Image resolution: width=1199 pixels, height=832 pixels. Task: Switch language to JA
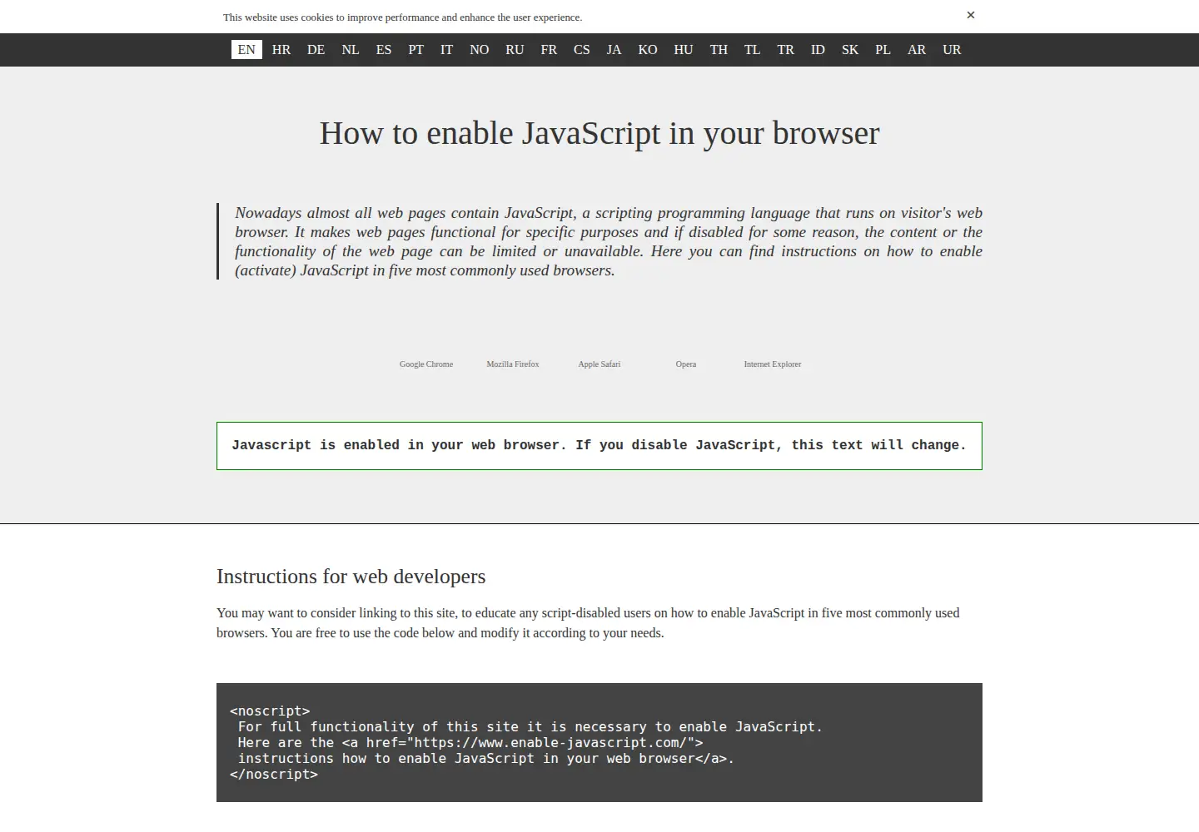coord(614,50)
